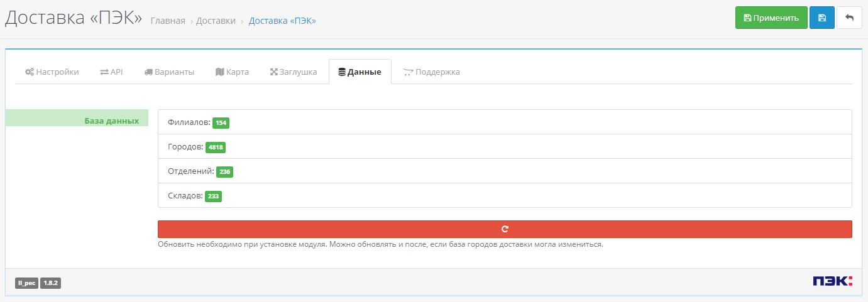Image resolution: width=868 pixels, height=302 pixels.
Task: Click the Доставка «ПЭК» breadcrumb link
Action: click(x=282, y=21)
